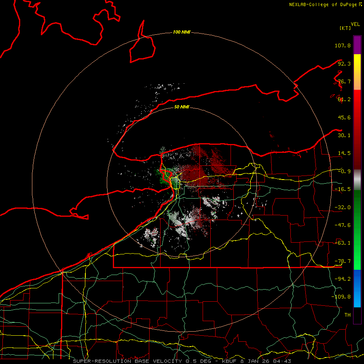Screen dimensions: 364x364
Task: Click the blue segment of color bar
Action: coord(357,288)
